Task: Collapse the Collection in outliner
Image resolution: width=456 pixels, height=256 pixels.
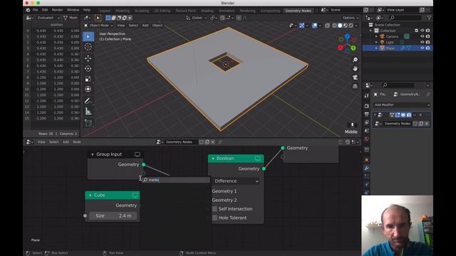Action: click(x=370, y=31)
